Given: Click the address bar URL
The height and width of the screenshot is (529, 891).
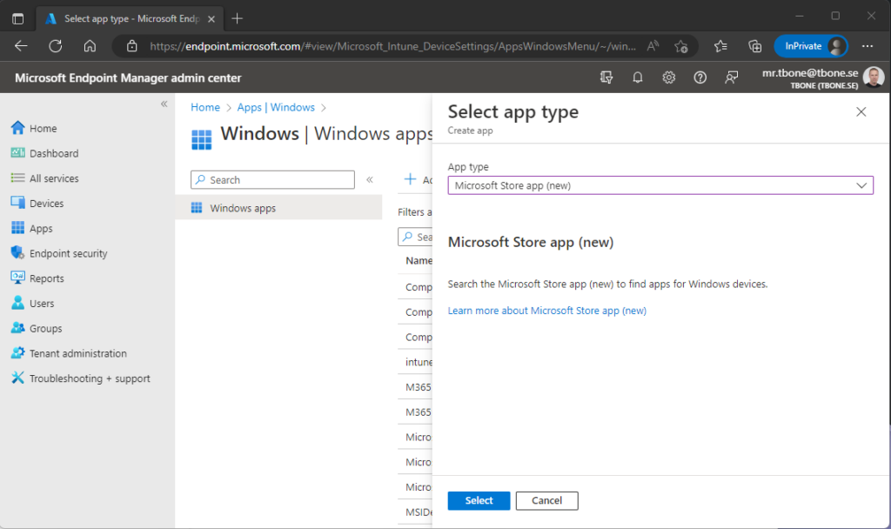Looking at the screenshot, I should 392,46.
